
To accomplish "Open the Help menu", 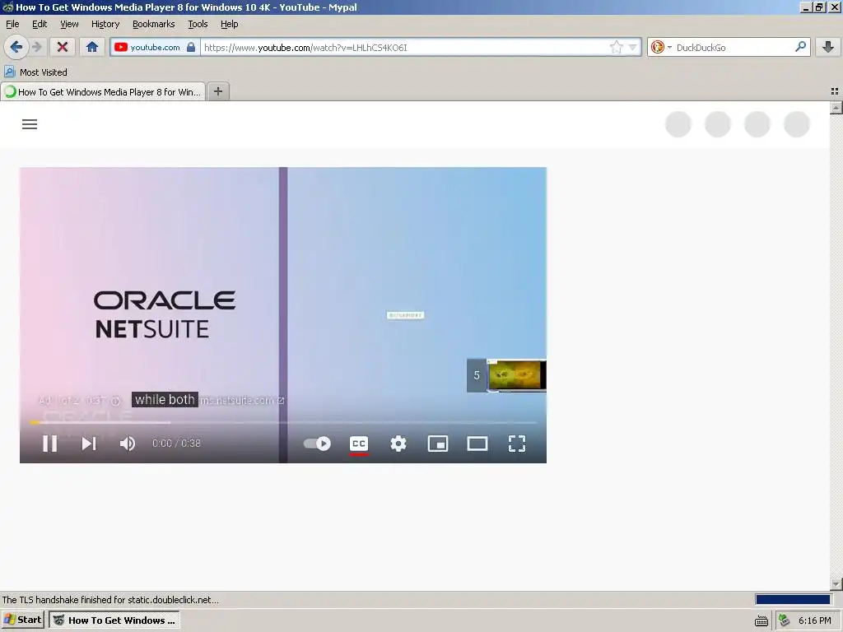I will coord(230,24).
